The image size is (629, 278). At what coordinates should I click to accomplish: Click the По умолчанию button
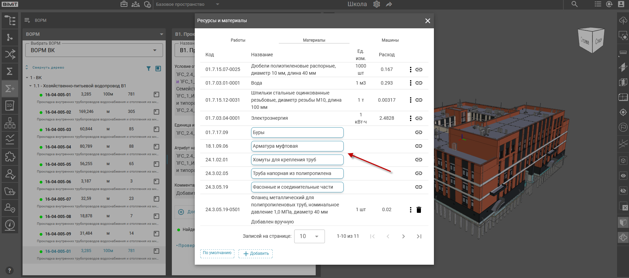click(x=217, y=253)
